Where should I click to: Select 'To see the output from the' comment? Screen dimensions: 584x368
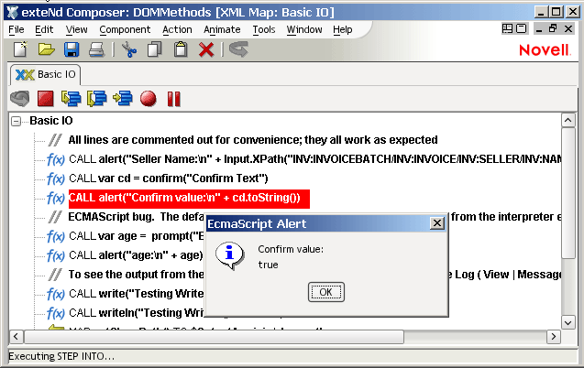click(136, 275)
